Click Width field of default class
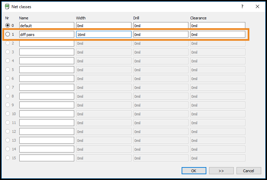The image size is (267, 180). [x=103, y=25]
